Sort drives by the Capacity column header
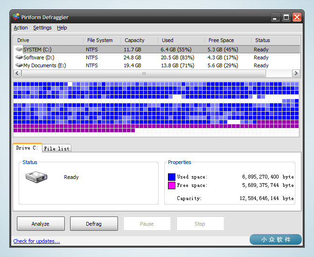The image size is (314, 257). [134, 40]
